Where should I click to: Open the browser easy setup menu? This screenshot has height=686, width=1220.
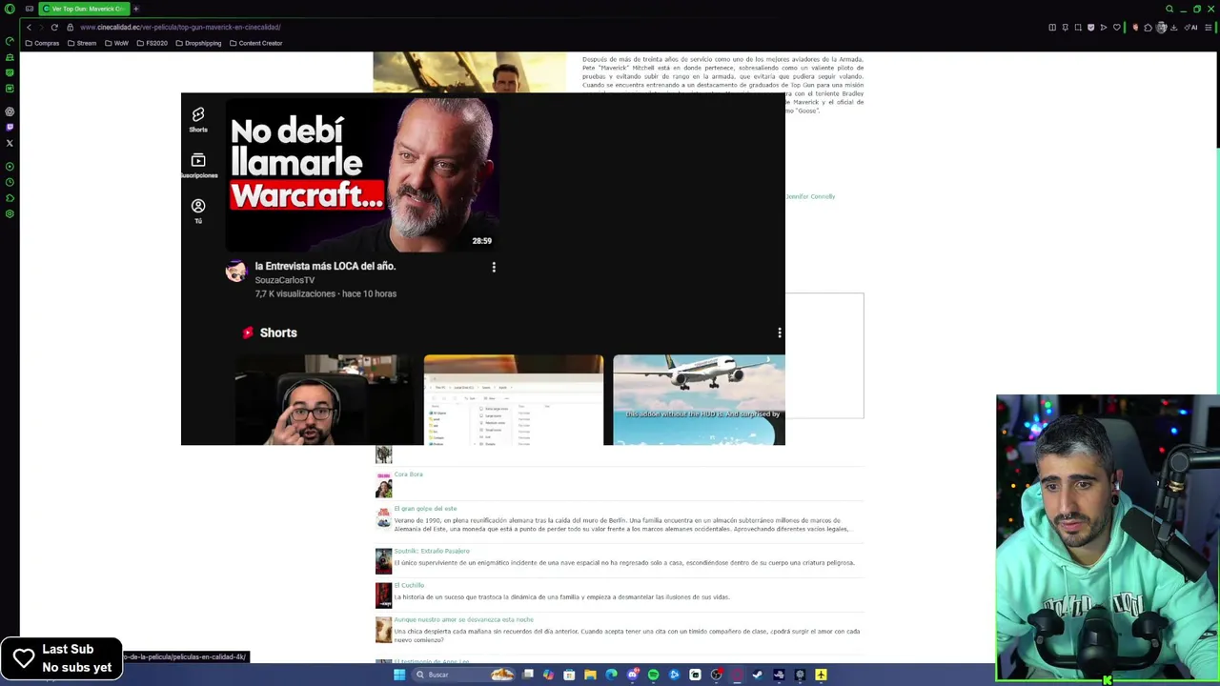[1208, 27]
